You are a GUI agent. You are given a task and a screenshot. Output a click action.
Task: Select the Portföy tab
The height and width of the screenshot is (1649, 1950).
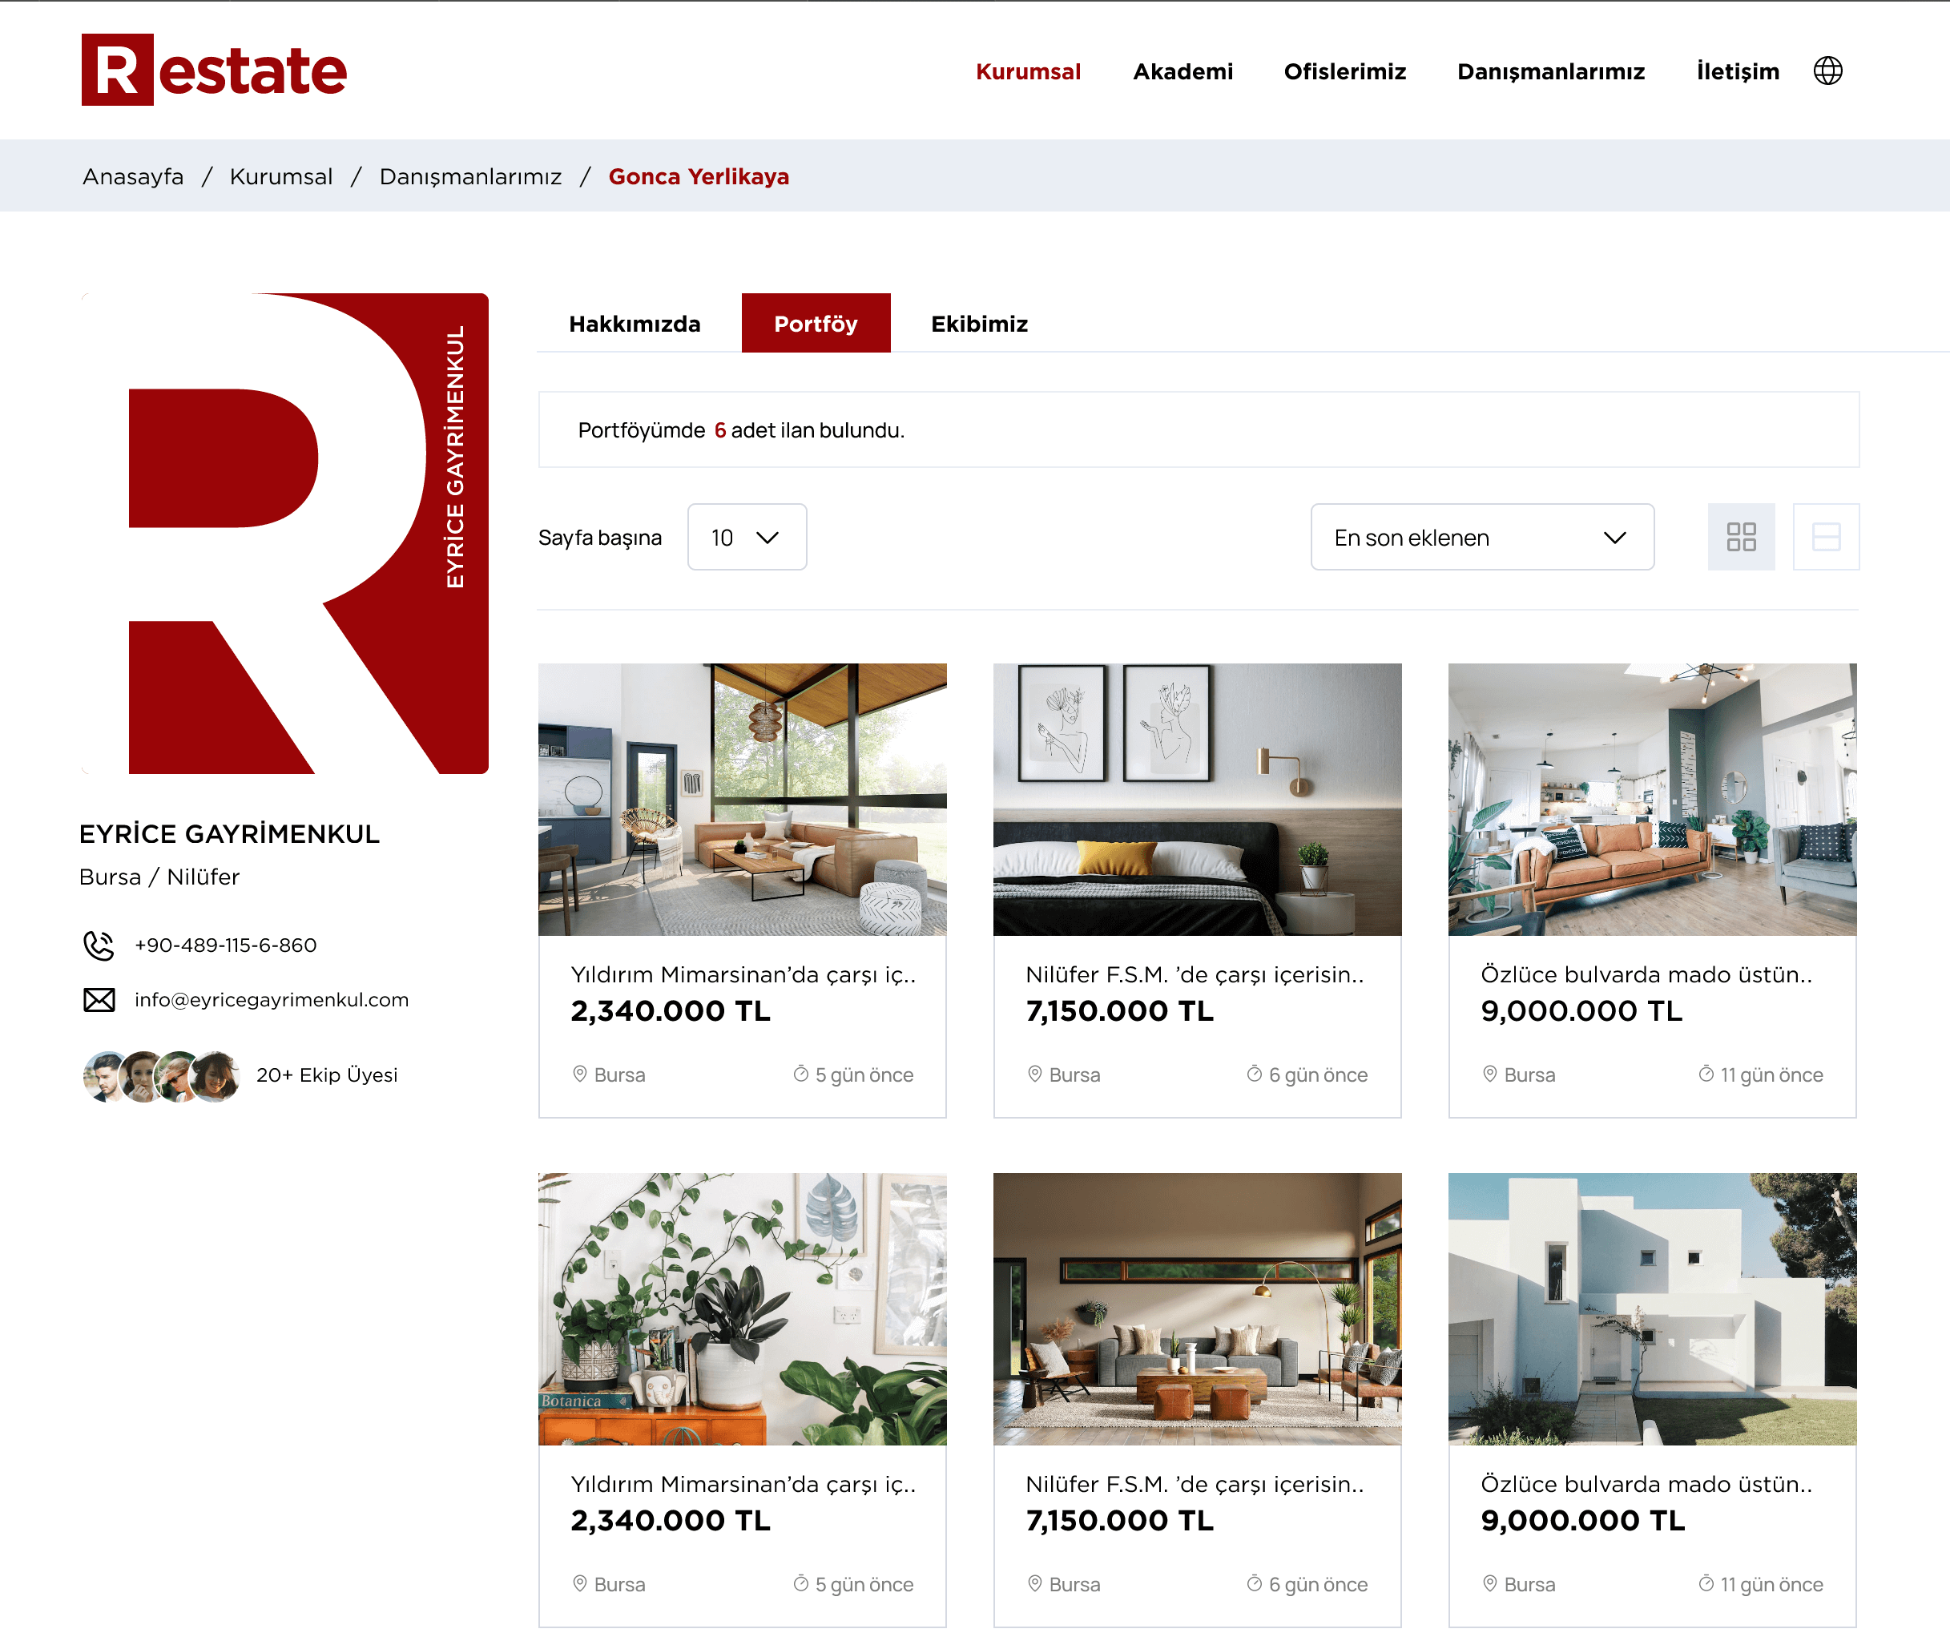[815, 324]
